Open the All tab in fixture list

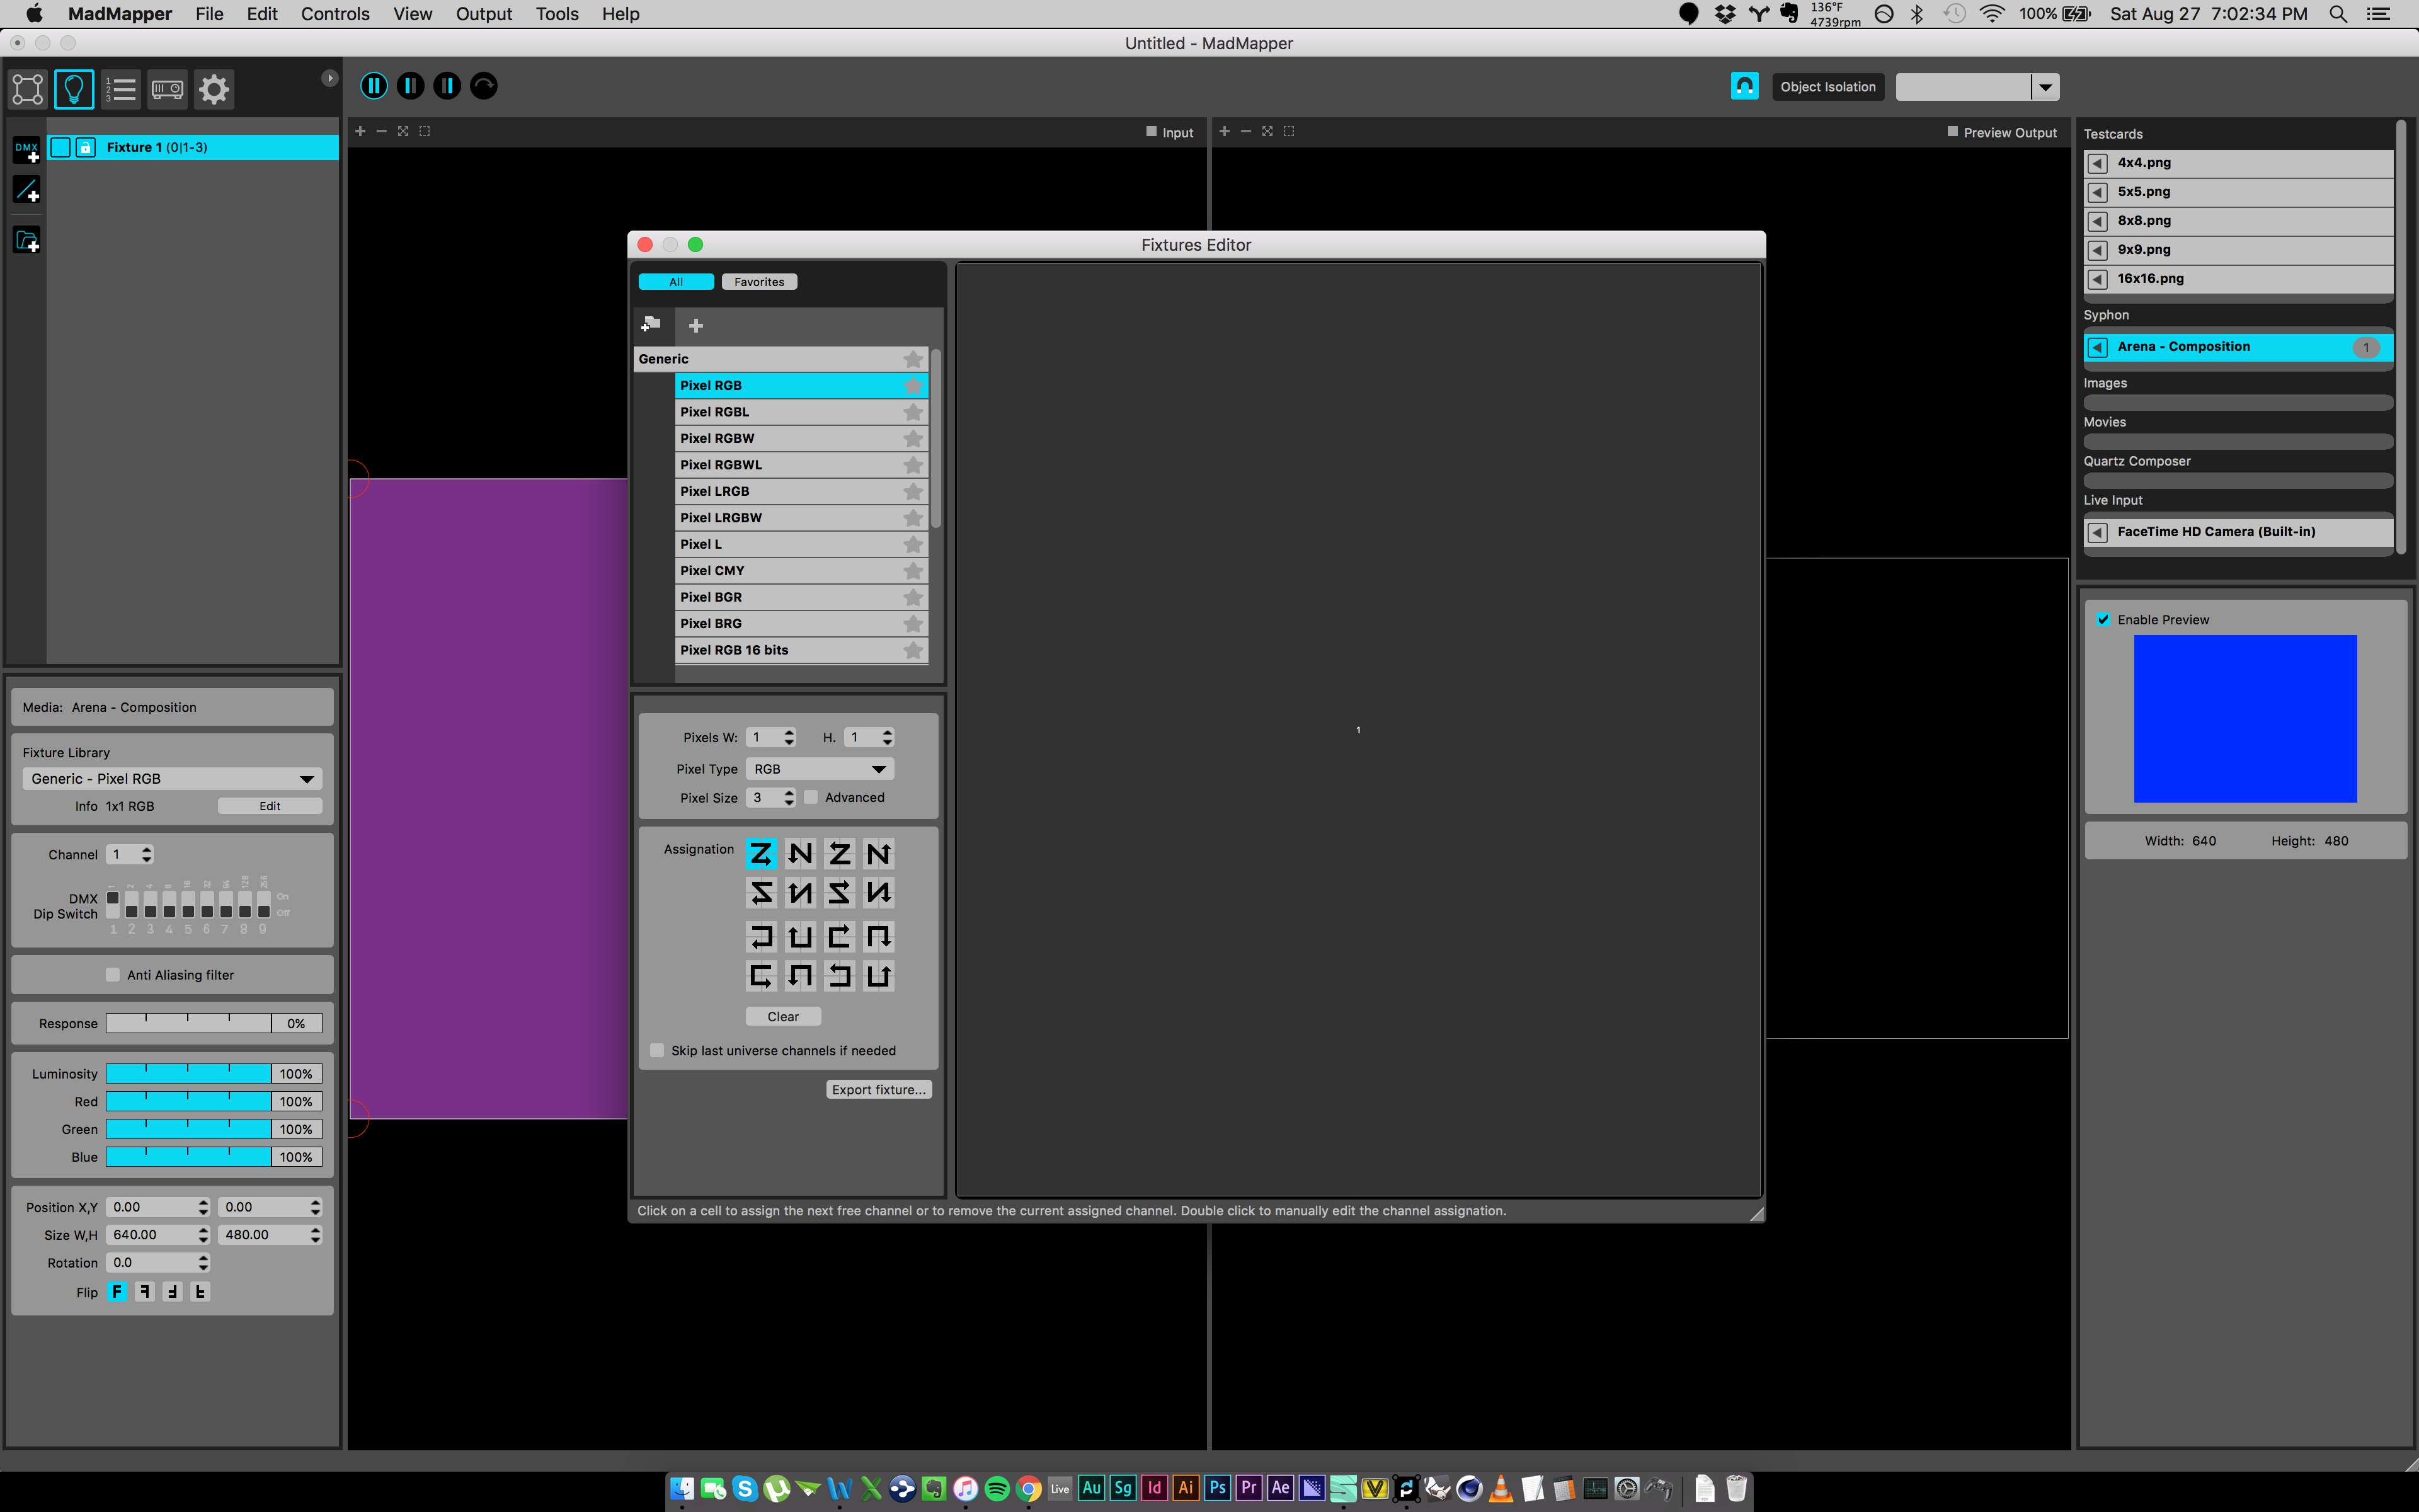pos(676,280)
